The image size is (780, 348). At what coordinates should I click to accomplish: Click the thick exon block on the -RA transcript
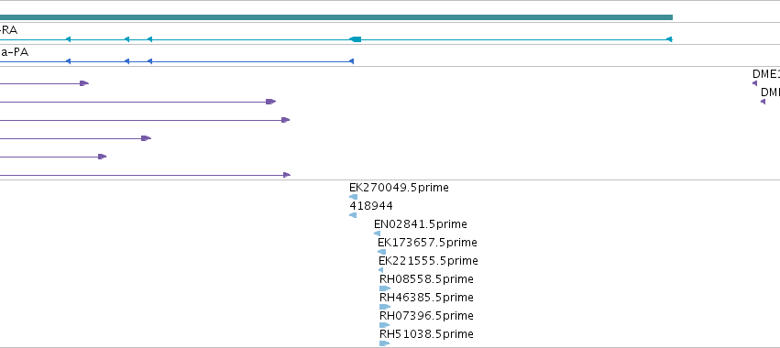pos(356,39)
